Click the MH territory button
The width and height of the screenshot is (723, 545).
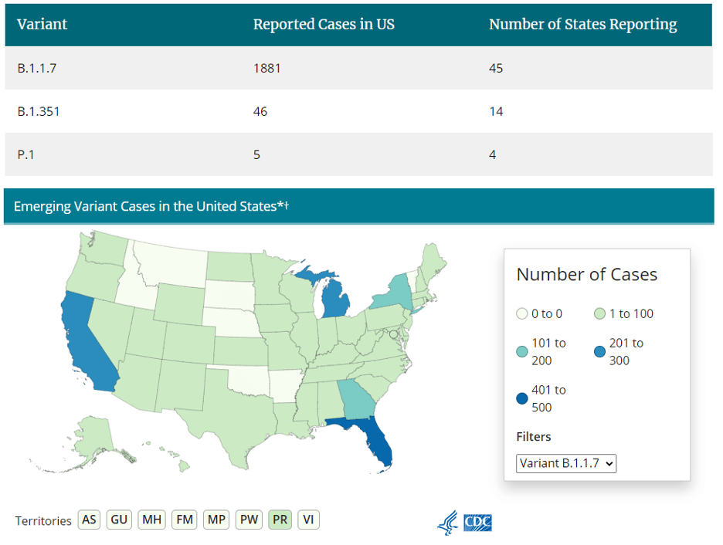click(x=151, y=520)
